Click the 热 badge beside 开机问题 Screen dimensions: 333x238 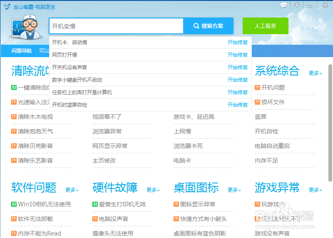(x=257, y=88)
